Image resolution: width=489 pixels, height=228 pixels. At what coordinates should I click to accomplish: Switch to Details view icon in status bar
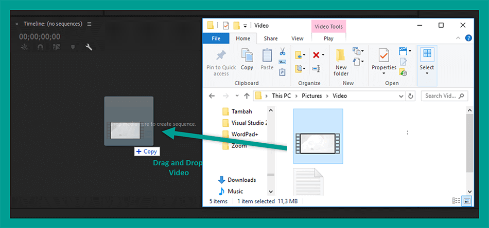[x=456, y=201]
